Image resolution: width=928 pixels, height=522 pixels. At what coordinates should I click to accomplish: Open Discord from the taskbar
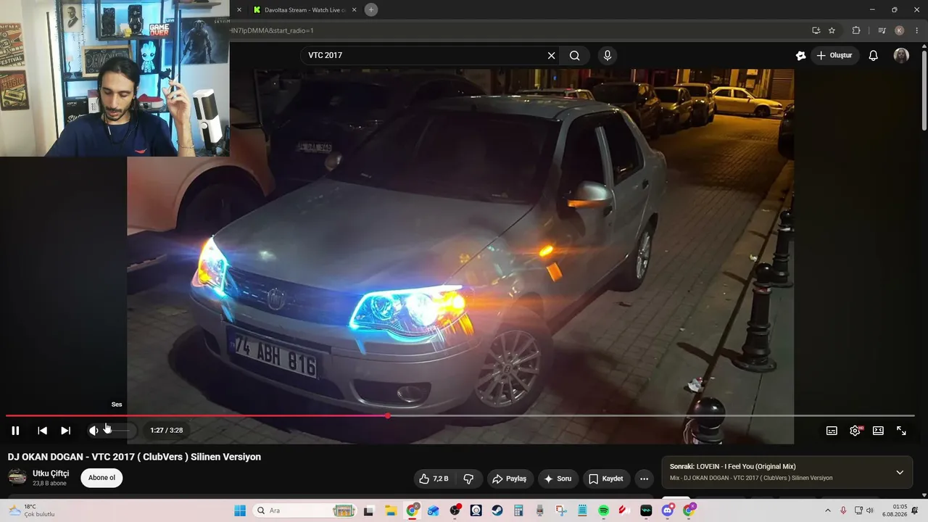668,510
